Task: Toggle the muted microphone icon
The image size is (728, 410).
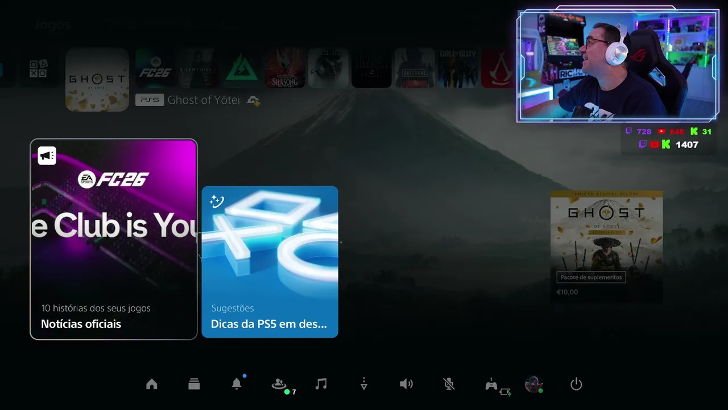Action: pos(449,384)
